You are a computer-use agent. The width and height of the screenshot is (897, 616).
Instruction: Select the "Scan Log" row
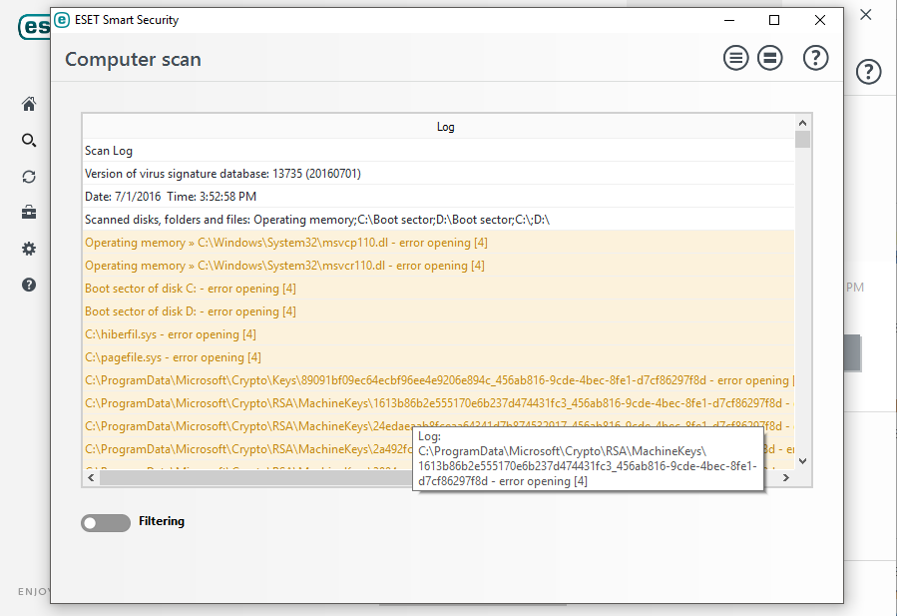pyautogui.click(x=439, y=151)
